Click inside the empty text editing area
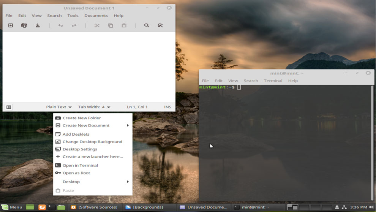376x212 pixels. (89, 67)
